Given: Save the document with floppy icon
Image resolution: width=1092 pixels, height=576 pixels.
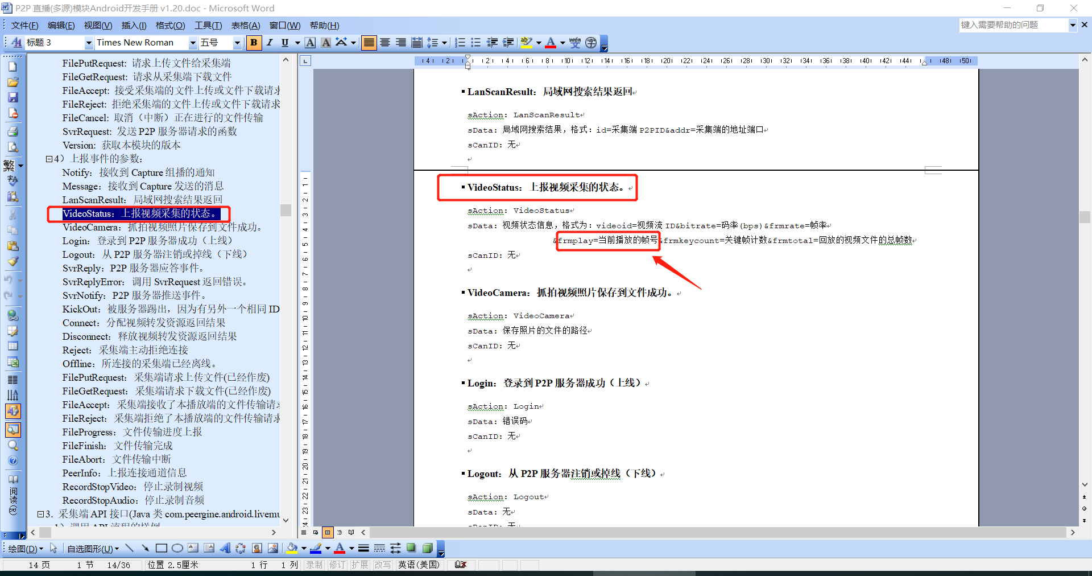Looking at the screenshot, I should coord(13,97).
